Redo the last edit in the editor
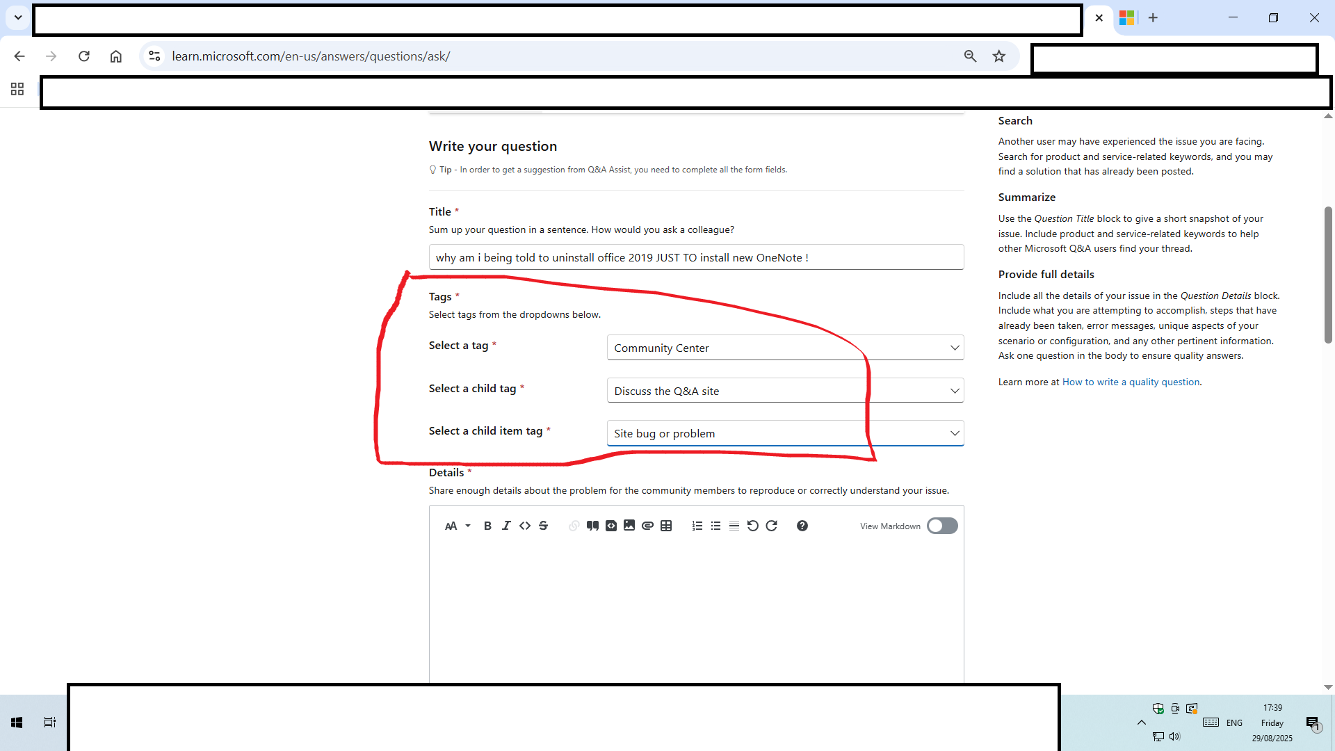This screenshot has height=751, width=1335. (771, 526)
